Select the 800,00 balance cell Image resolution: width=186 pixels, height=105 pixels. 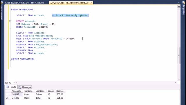click(x=60, y=94)
